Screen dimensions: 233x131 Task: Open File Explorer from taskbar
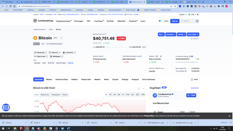click(15, 128)
